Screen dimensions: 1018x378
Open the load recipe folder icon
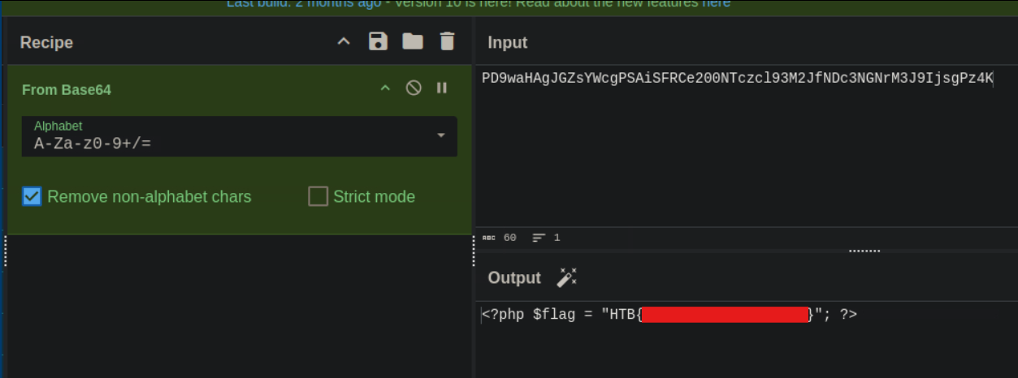[x=413, y=42]
